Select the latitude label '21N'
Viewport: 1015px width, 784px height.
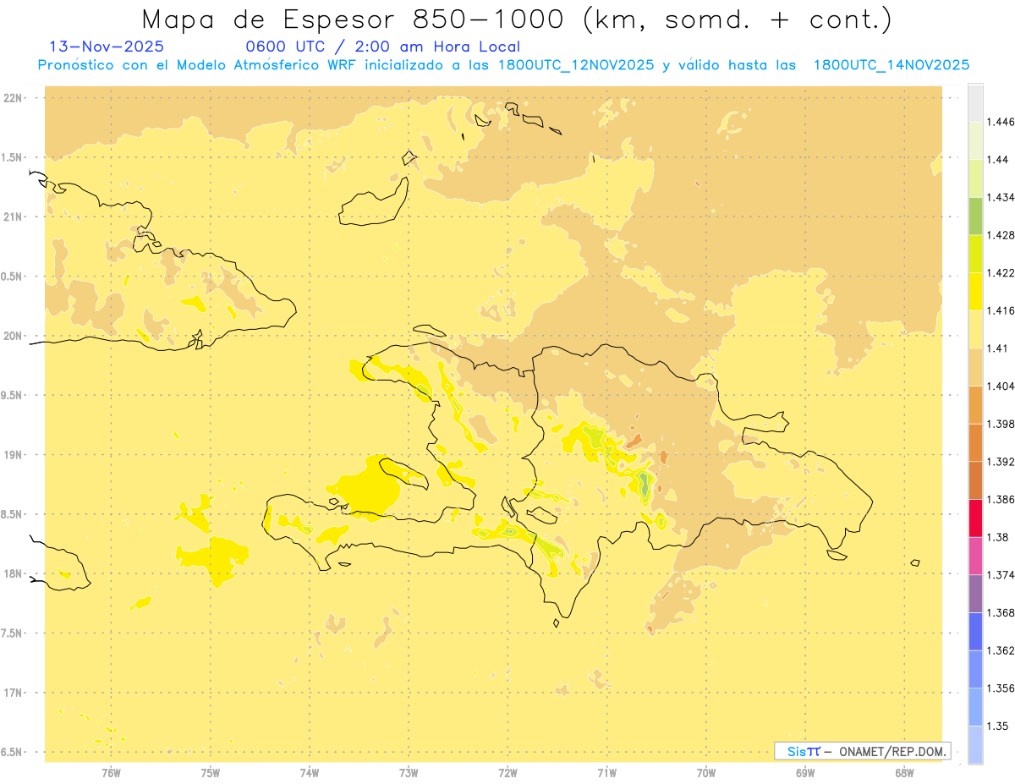(12, 217)
